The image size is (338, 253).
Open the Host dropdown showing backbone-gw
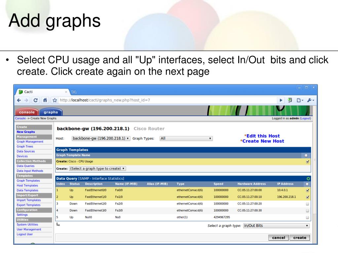point(101,139)
